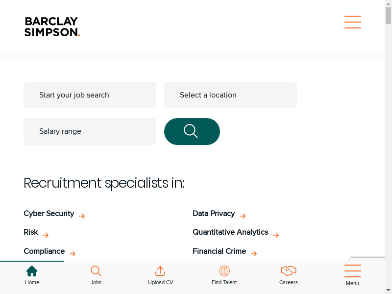
Task: Follow the Risk specialism link
Action: point(31,232)
